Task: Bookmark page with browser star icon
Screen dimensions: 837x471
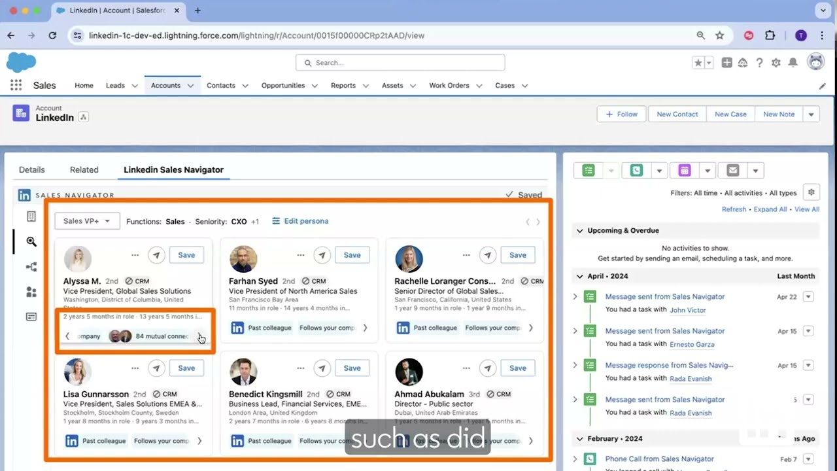Action: 719,35
